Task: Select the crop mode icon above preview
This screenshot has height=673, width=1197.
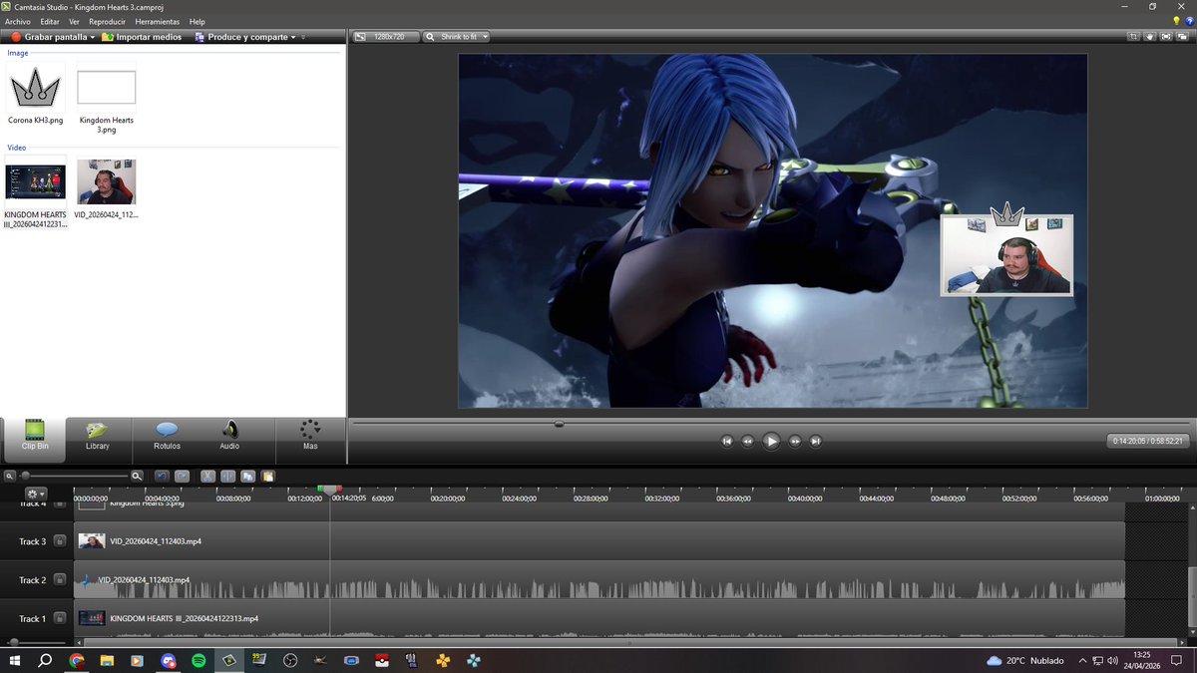Action: coord(1134,37)
